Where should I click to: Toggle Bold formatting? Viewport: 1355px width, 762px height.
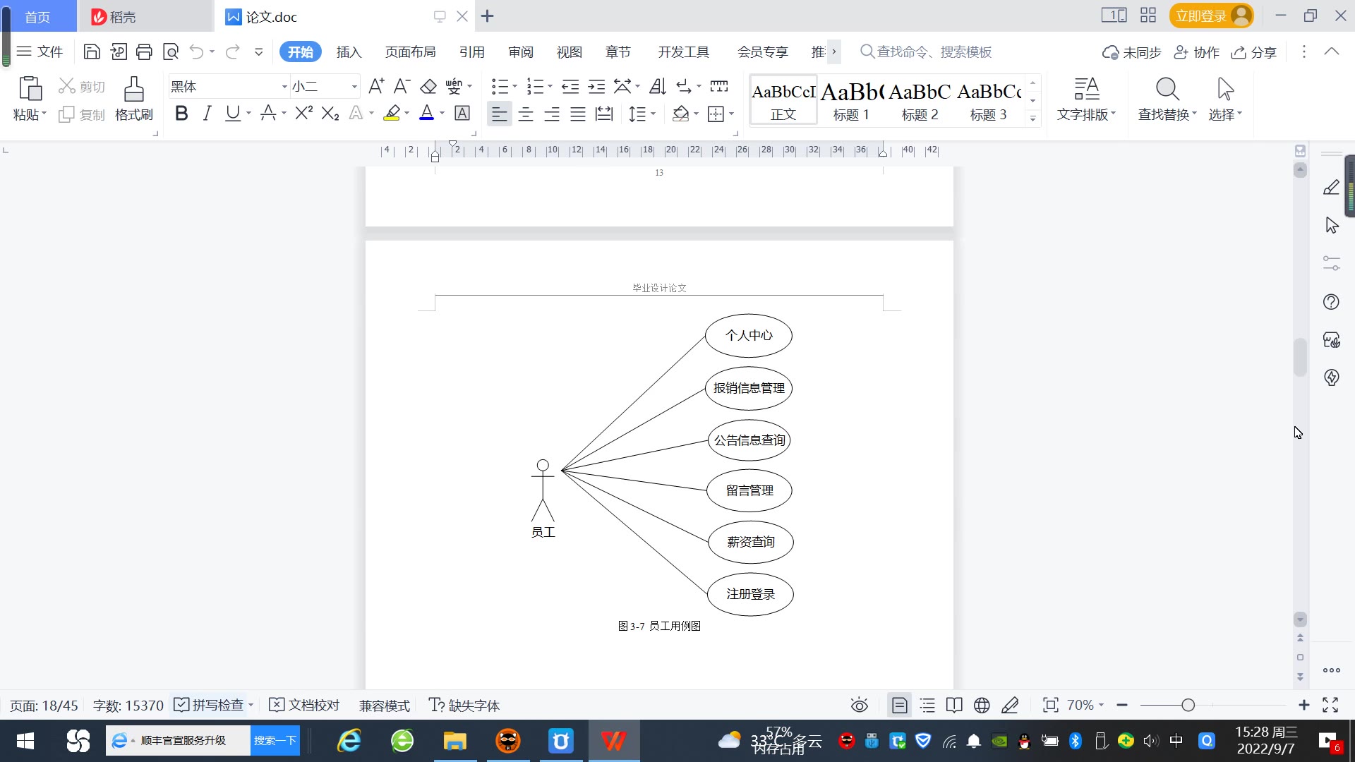[x=181, y=113]
